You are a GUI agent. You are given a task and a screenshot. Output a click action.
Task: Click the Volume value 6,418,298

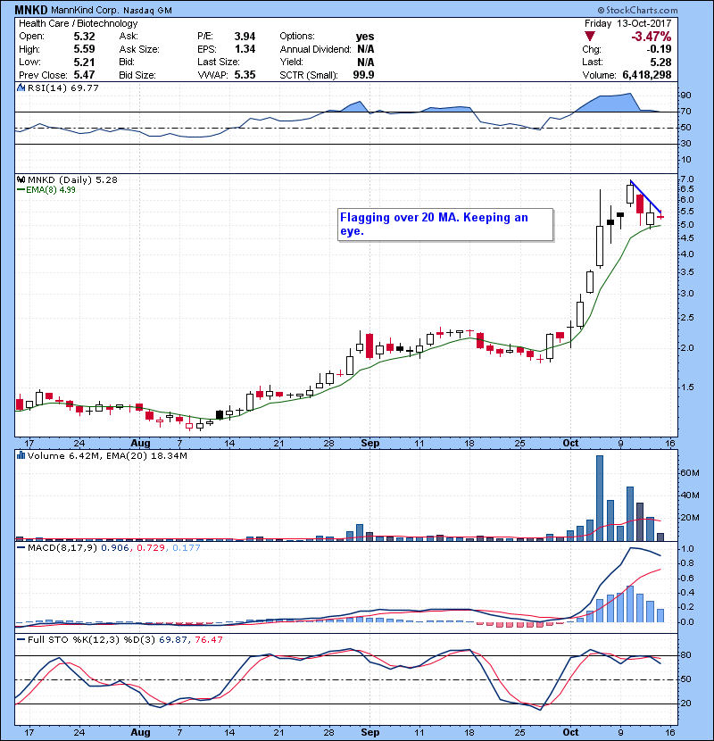click(x=647, y=75)
